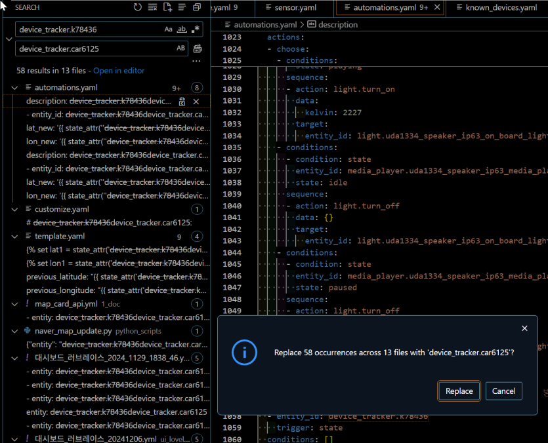Collapse 대시보드_러브레이스_2024_1129 results group

[14, 358]
